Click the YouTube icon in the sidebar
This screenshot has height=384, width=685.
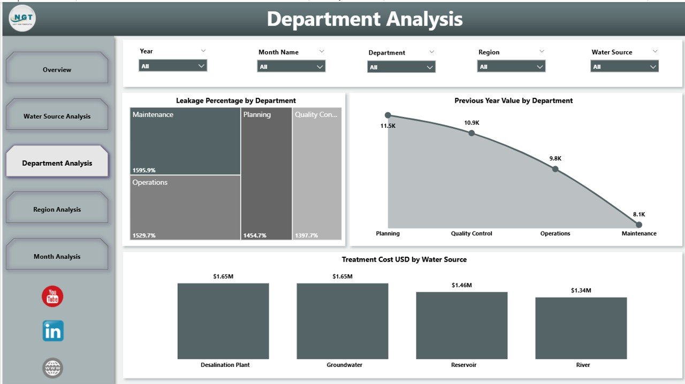tap(52, 296)
